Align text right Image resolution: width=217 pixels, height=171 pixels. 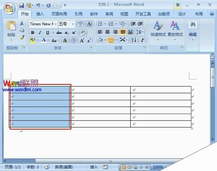point(115,32)
